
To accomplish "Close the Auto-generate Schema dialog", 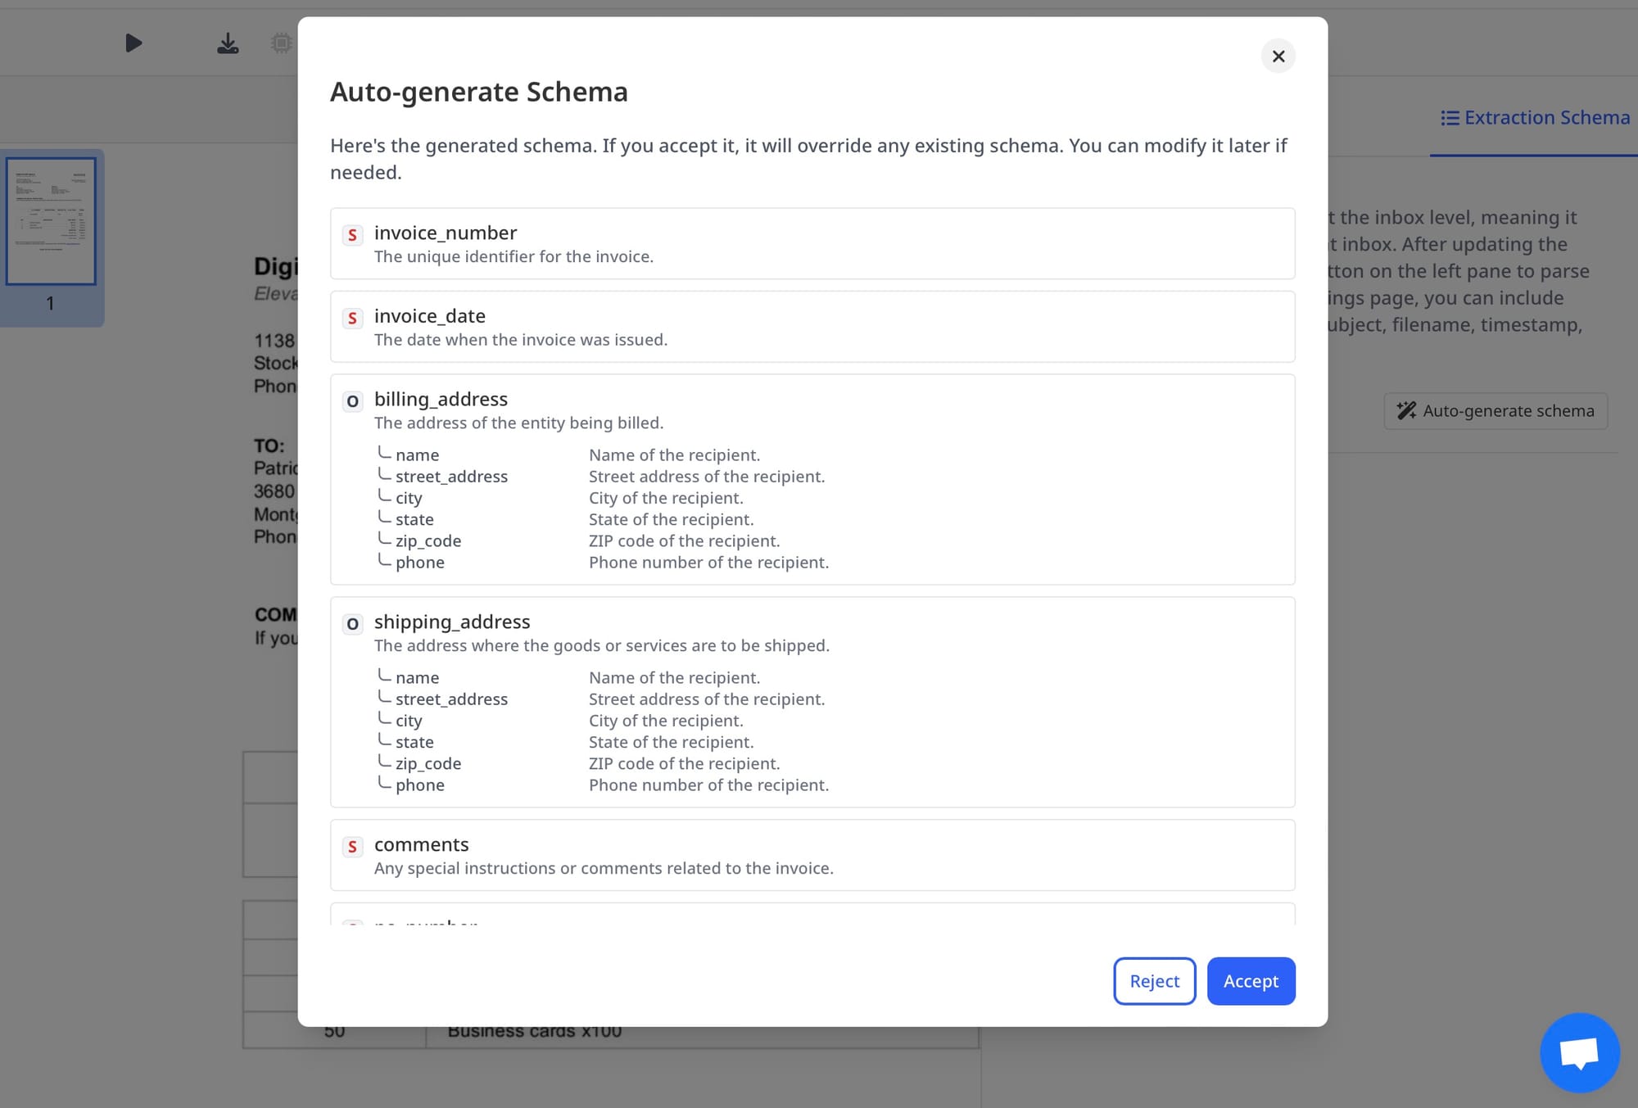I will point(1278,57).
